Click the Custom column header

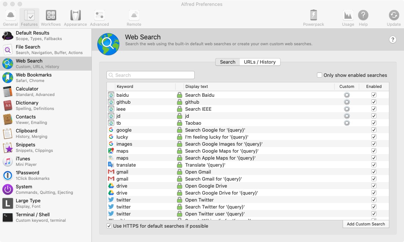[347, 86]
